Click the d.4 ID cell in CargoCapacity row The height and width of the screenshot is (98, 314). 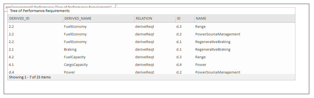coord(179,65)
